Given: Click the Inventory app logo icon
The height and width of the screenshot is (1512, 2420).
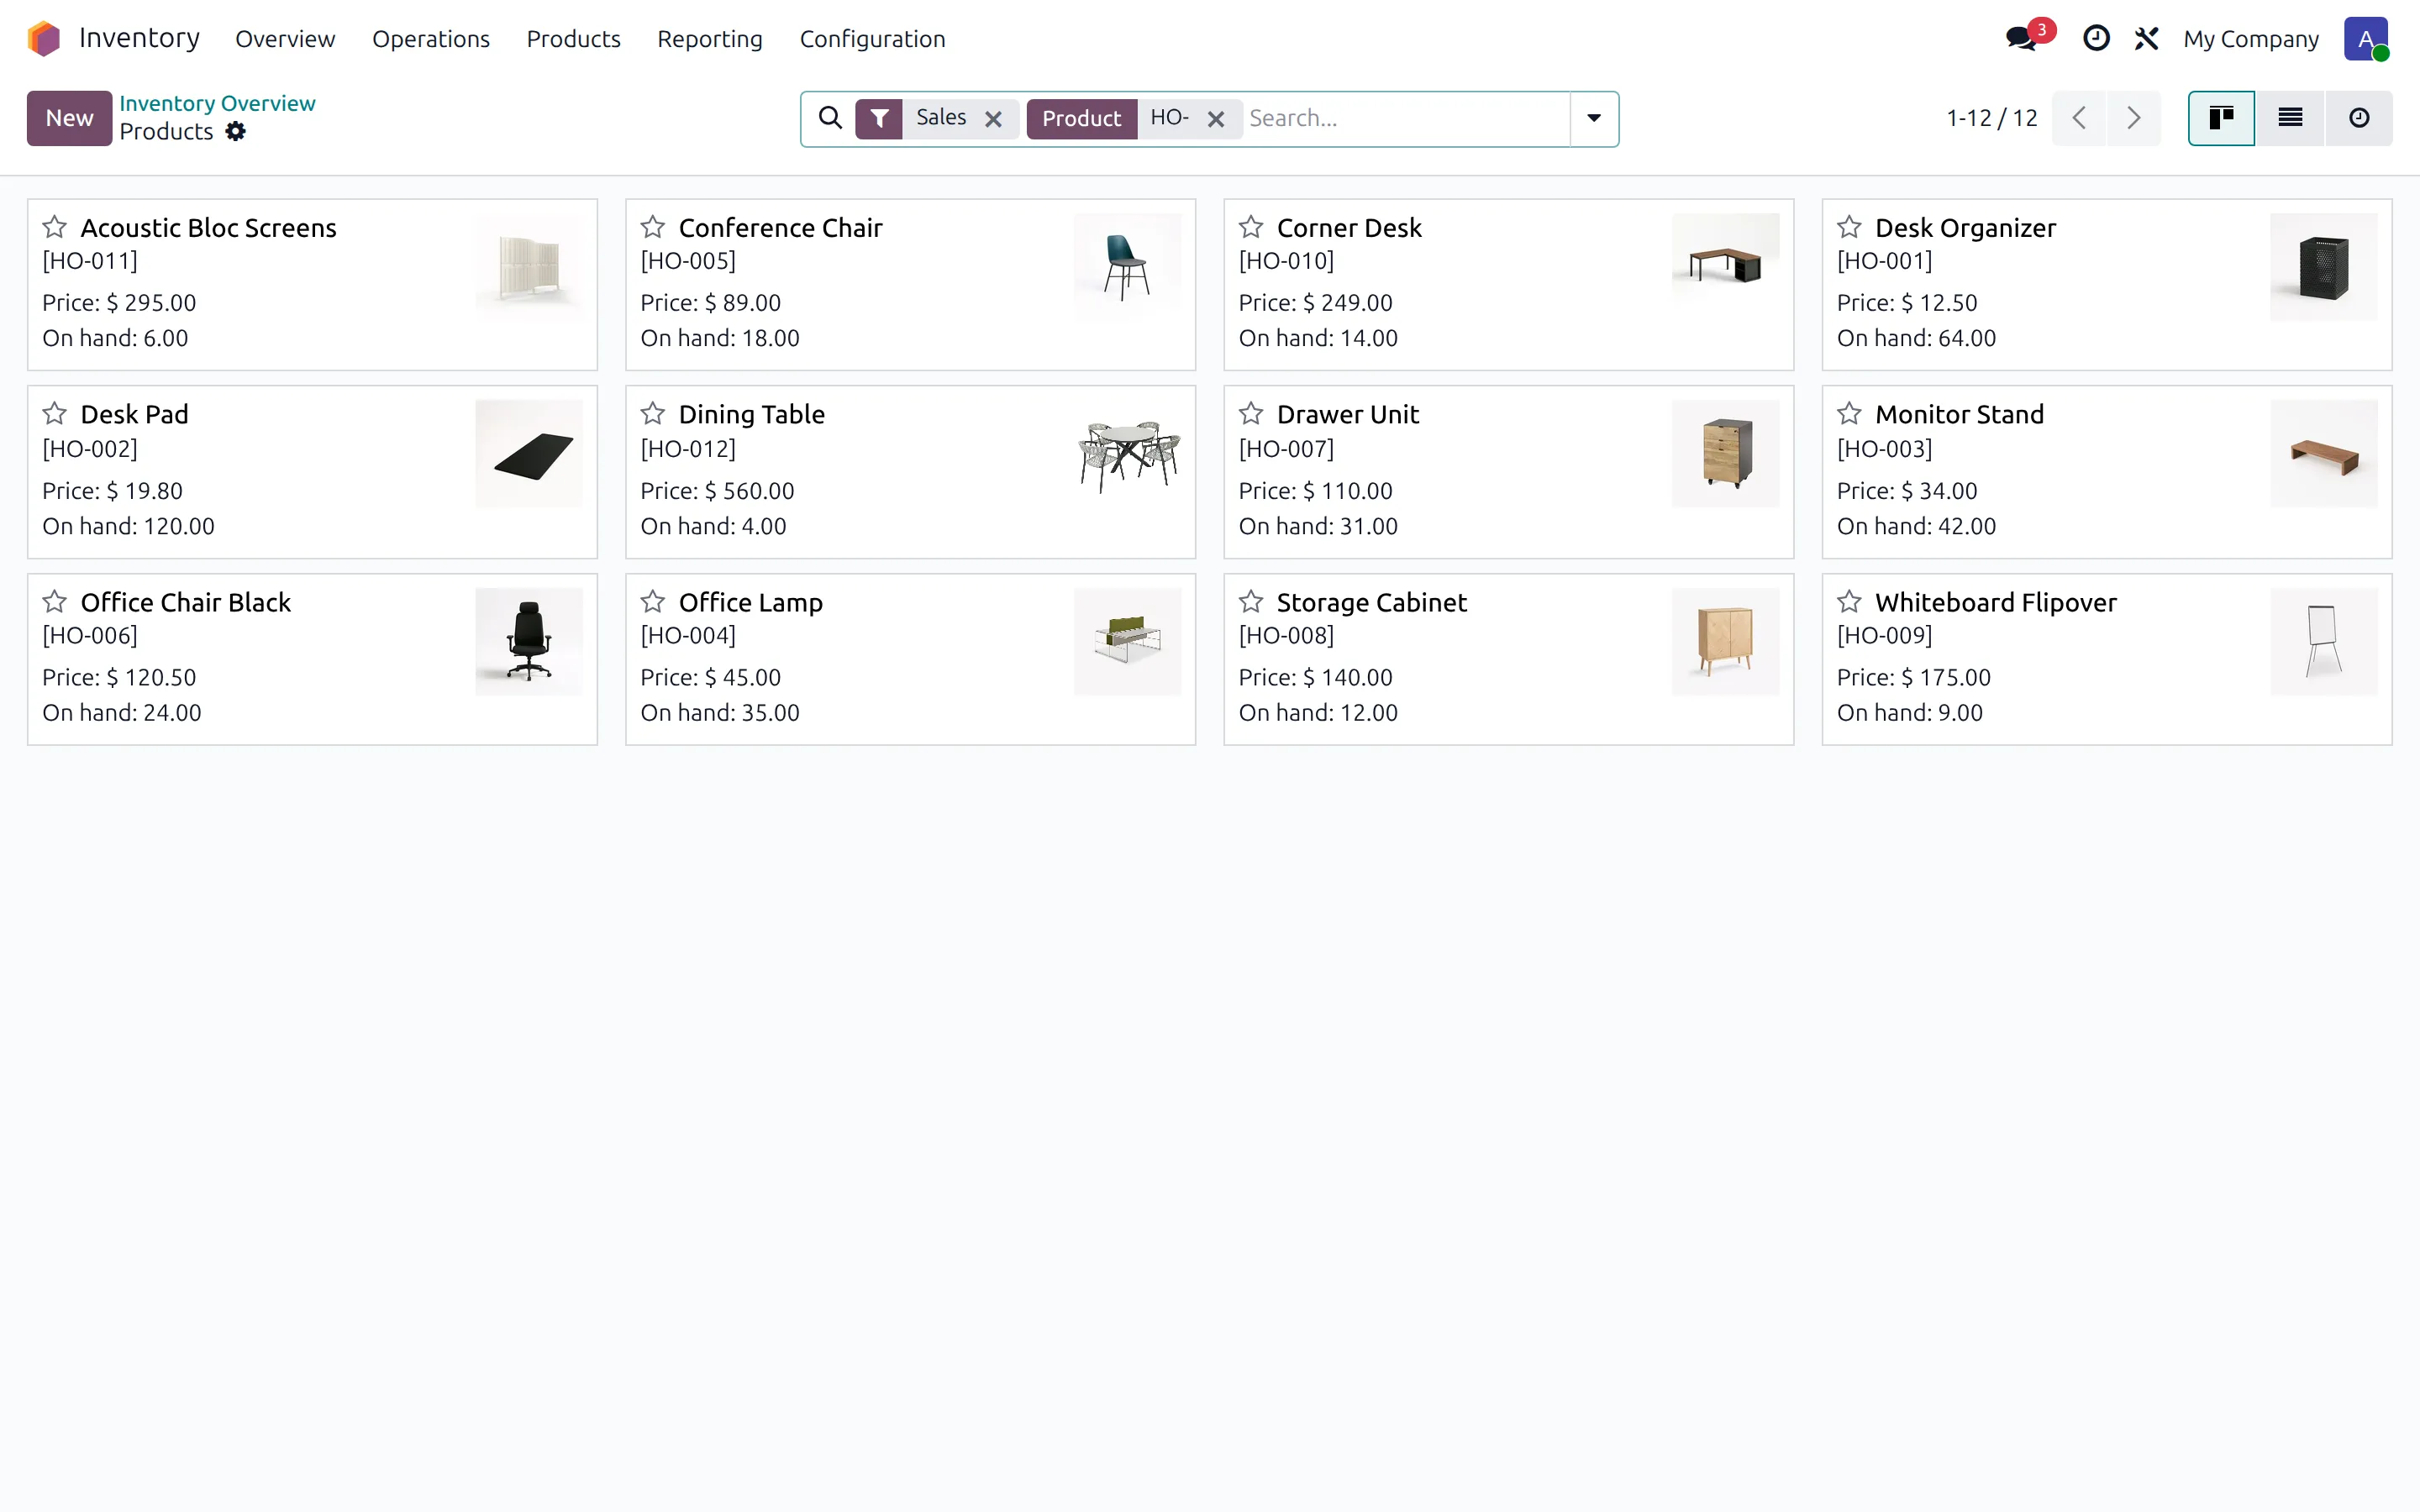Looking at the screenshot, I should click(44, 39).
